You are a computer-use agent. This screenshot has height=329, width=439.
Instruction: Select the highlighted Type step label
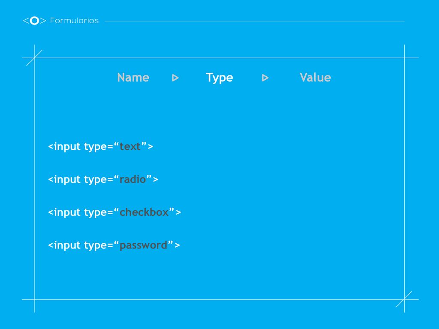[219, 78]
